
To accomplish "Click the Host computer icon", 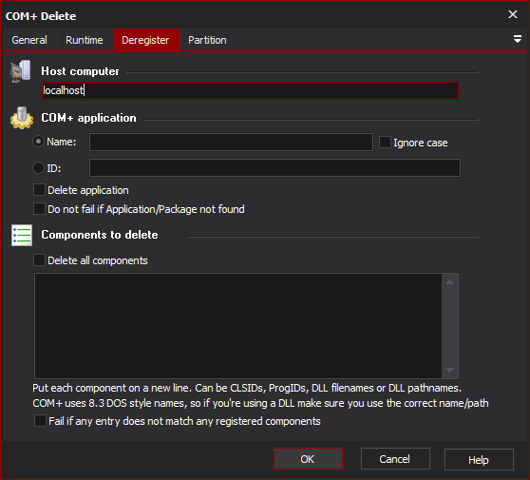I will [x=21, y=71].
